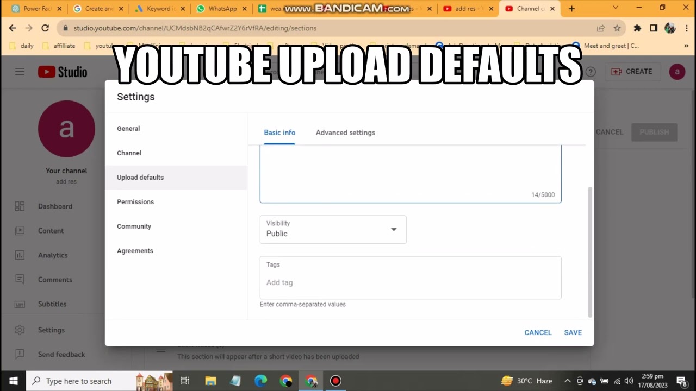This screenshot has width=696, height=391.
Task: Click the CREATE button in Studio header
Action: pos(632,72)
